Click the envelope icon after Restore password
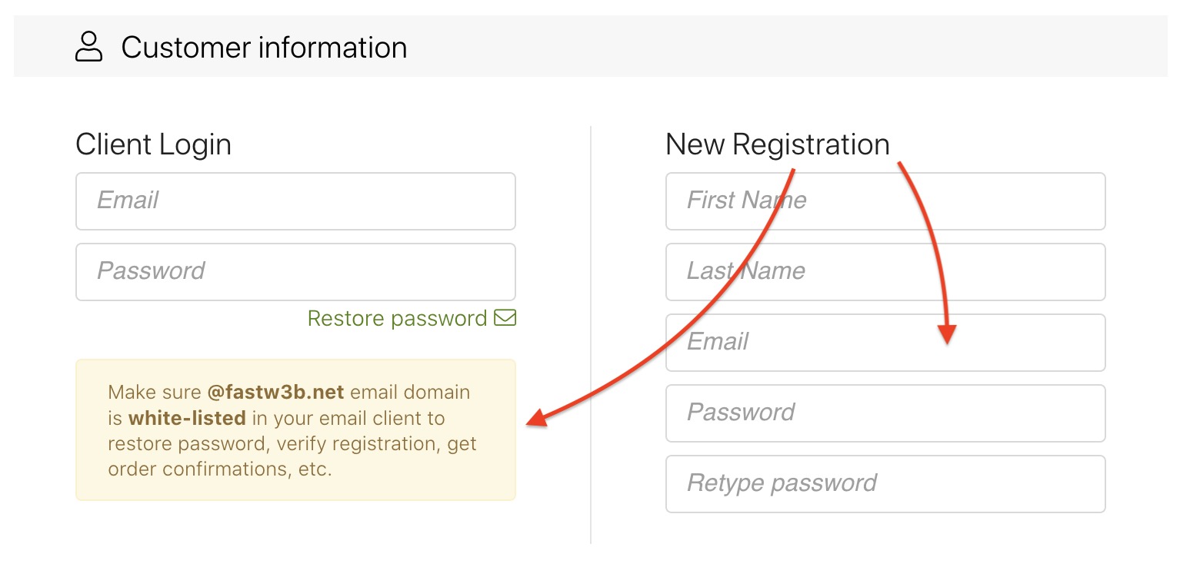 coord(505,317)
